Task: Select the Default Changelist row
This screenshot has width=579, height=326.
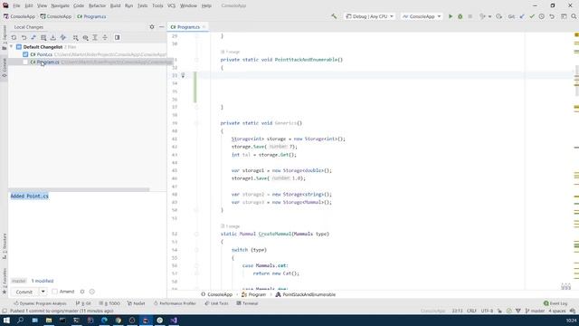Action: tap(88, 47)
